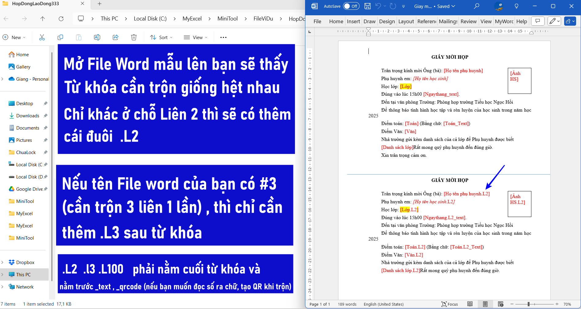The image size is (581, 309).
Task: Open the New dropdown menu
Action: click(14, 37)
